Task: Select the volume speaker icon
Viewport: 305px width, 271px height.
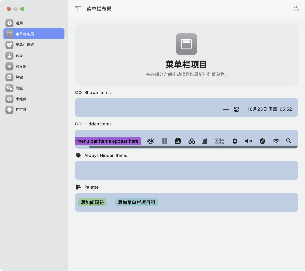Action: pos(248,141)
